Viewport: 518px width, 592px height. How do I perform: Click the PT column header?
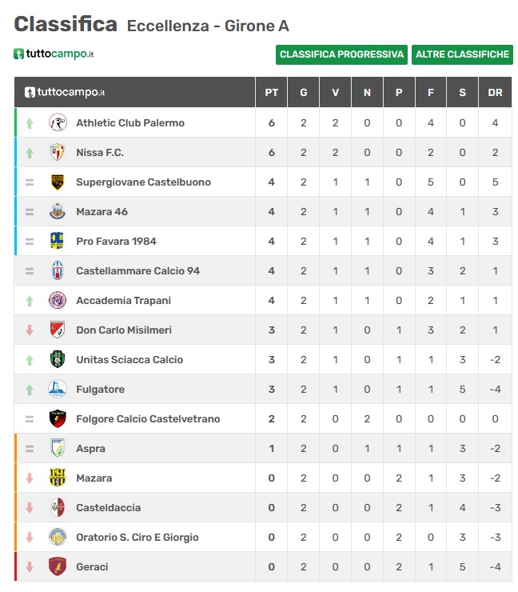click(272, 93)
